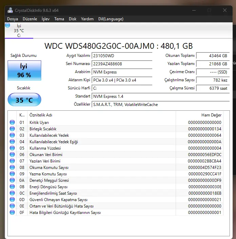Click the Çevirme Oranı value ---- (SSD)

point(213,72)
